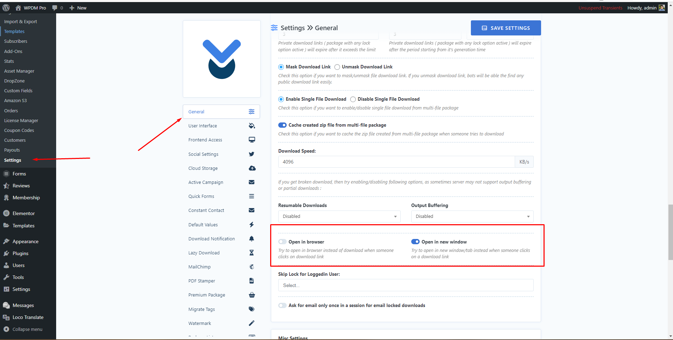Click the PDF Stamper file icon
673x340 pixels.
pos(252,281)
